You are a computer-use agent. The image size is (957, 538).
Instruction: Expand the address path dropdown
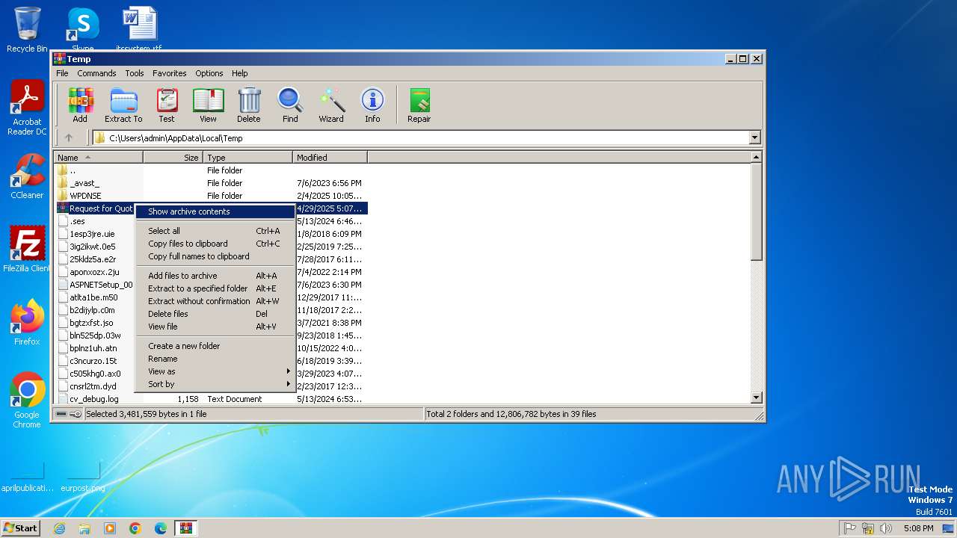coord(754,137)
